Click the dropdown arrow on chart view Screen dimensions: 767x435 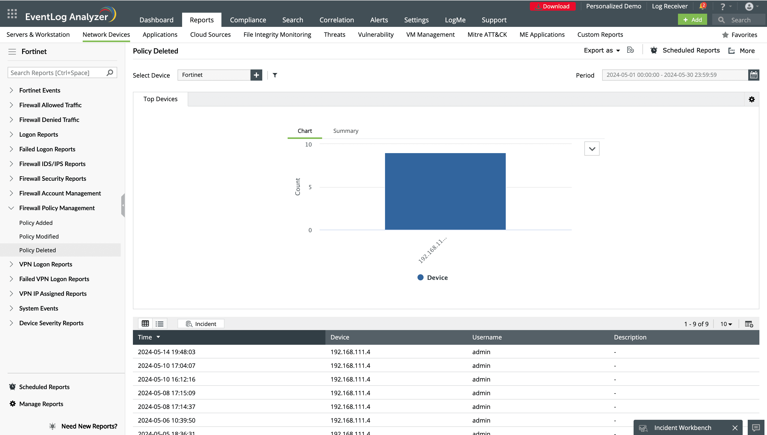click(x=592, y=148)
